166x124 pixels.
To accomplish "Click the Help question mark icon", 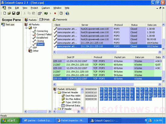I will pos(61,13).
